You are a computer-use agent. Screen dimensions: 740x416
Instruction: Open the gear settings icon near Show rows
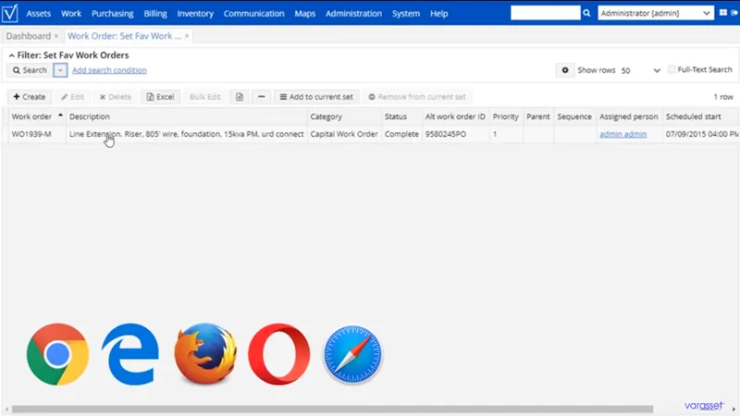[565, 70]
